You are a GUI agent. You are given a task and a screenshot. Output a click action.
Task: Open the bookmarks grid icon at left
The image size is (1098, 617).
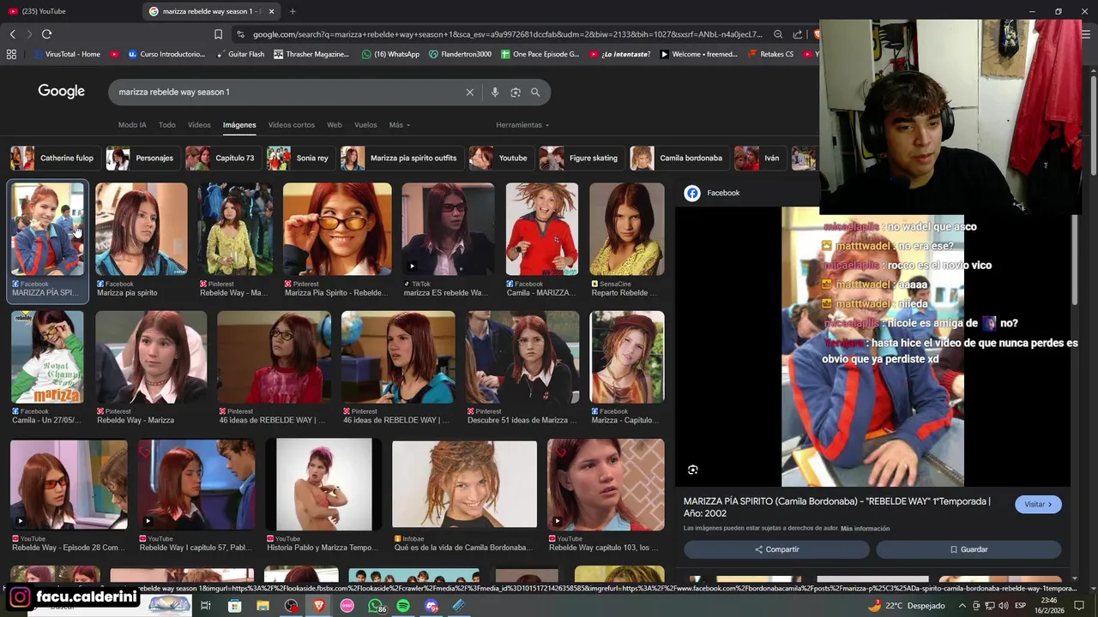[x=11, y=54]
